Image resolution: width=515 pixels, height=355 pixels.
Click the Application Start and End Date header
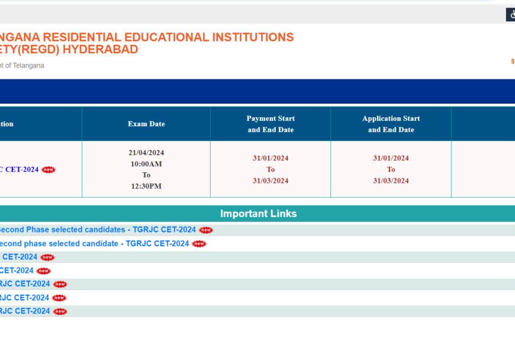click(391, 124)
